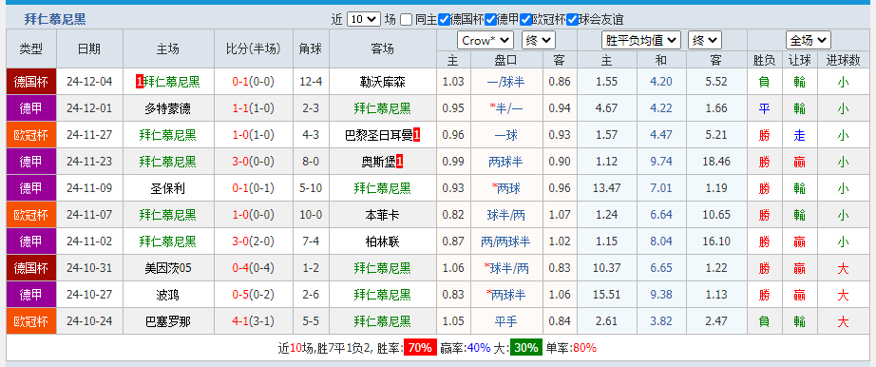The height and width of the screenshot is (367, 876).
Task: Open the 柏林联 team link
Action: 383,241
